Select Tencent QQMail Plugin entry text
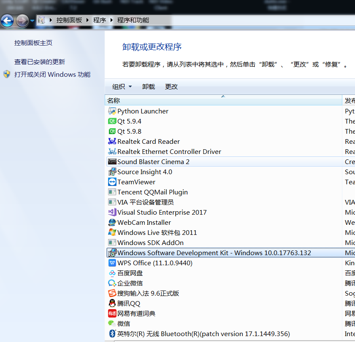Viewport: 355px width, 342px height. (153, 192)
